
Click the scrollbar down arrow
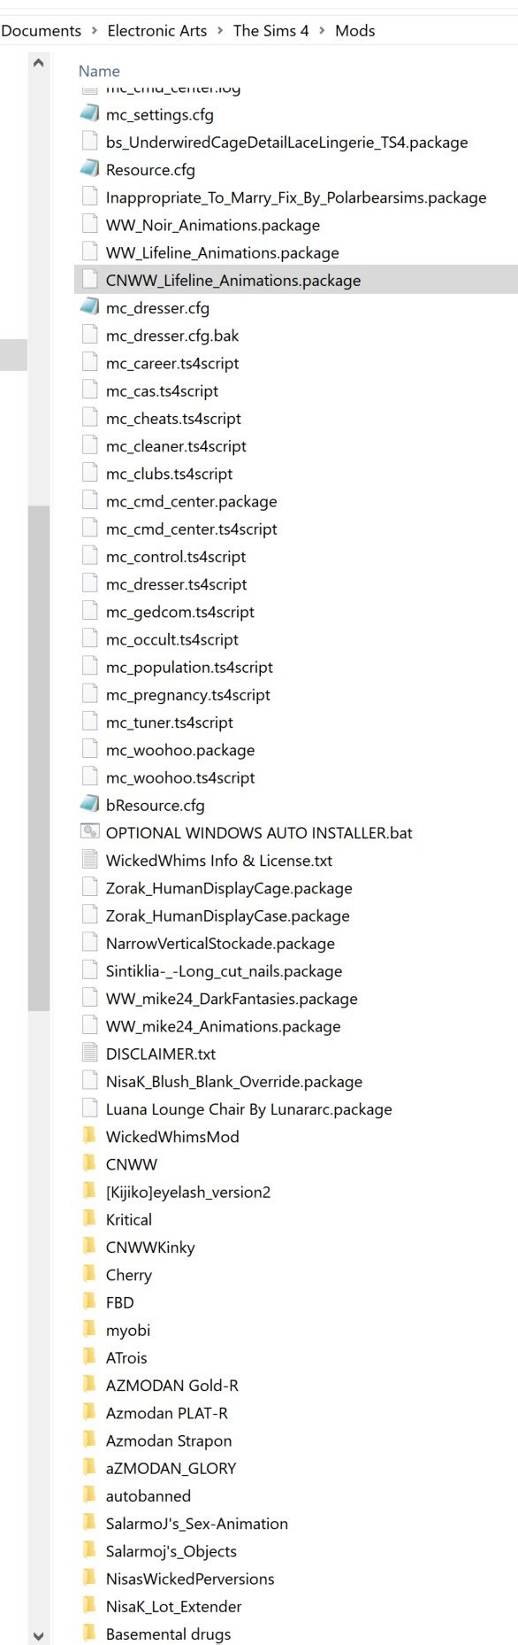click(38, 1635)
